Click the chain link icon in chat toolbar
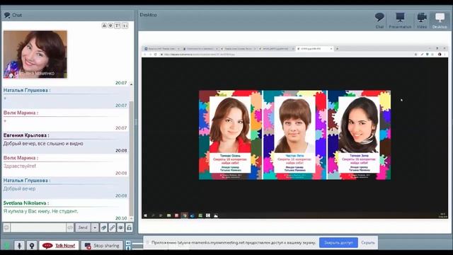Screen dimensions: 453x255 (112, 227)
